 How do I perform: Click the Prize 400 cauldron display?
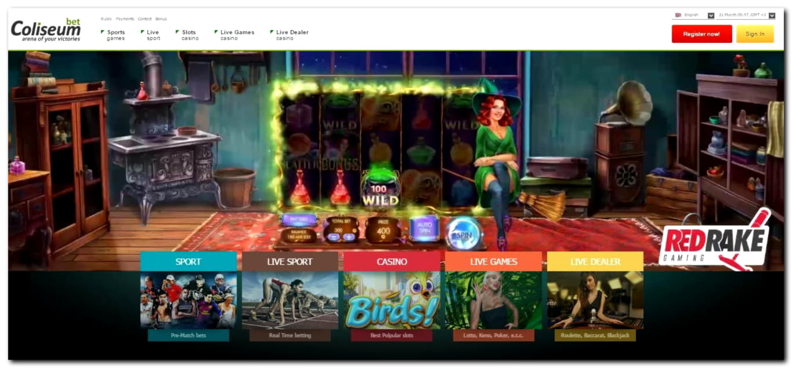[x=383, y=229]
